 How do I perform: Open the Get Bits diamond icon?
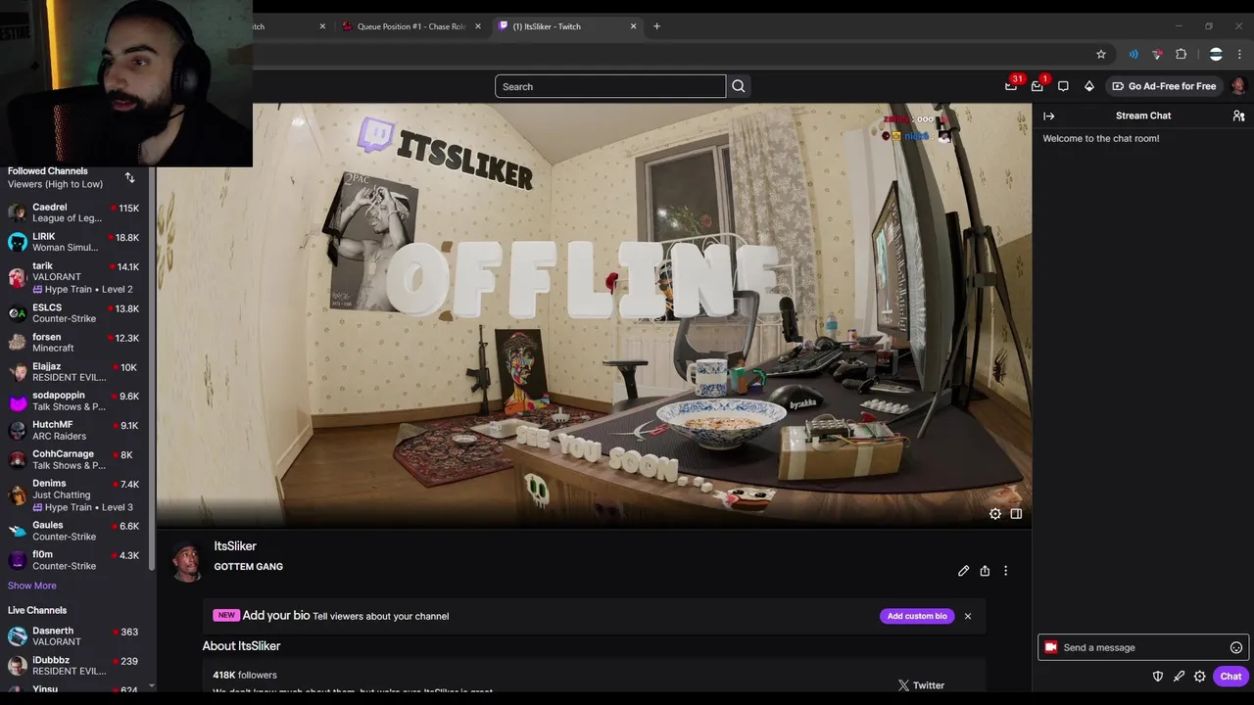(1088, 86)
